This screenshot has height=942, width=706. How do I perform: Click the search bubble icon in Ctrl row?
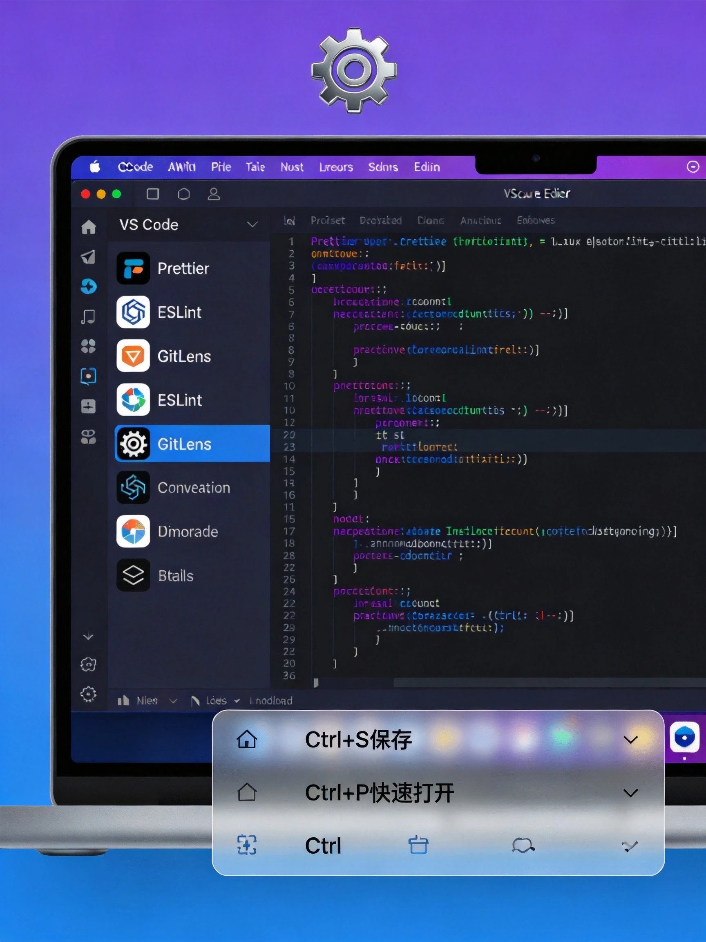pos(523,846)
